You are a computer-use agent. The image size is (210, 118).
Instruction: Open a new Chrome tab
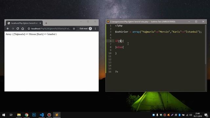[46, 23]
